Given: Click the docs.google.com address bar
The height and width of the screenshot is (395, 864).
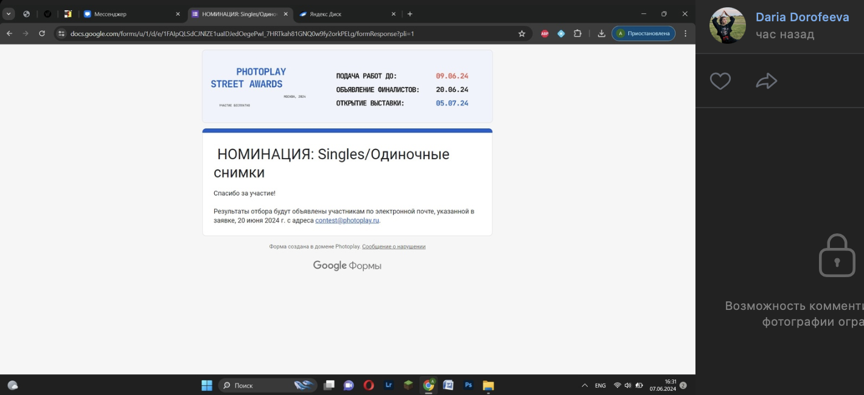Looking at the screenshot, I should 292,33.
